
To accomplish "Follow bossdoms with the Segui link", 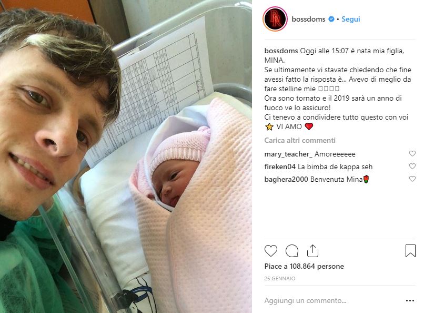I will 351,19.
